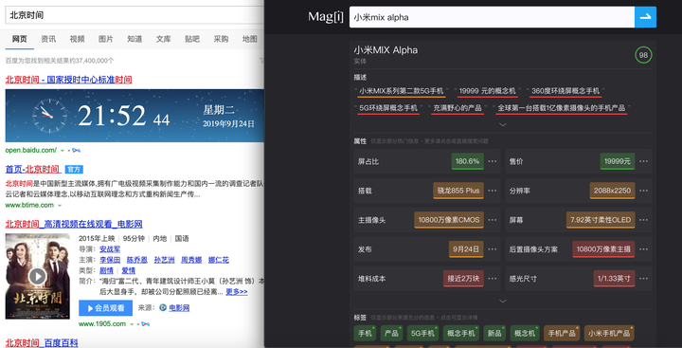Expand more descriptions with chevron under 描述
The width and height of the screenshot is (682, 348).
(x=503, y=124)
